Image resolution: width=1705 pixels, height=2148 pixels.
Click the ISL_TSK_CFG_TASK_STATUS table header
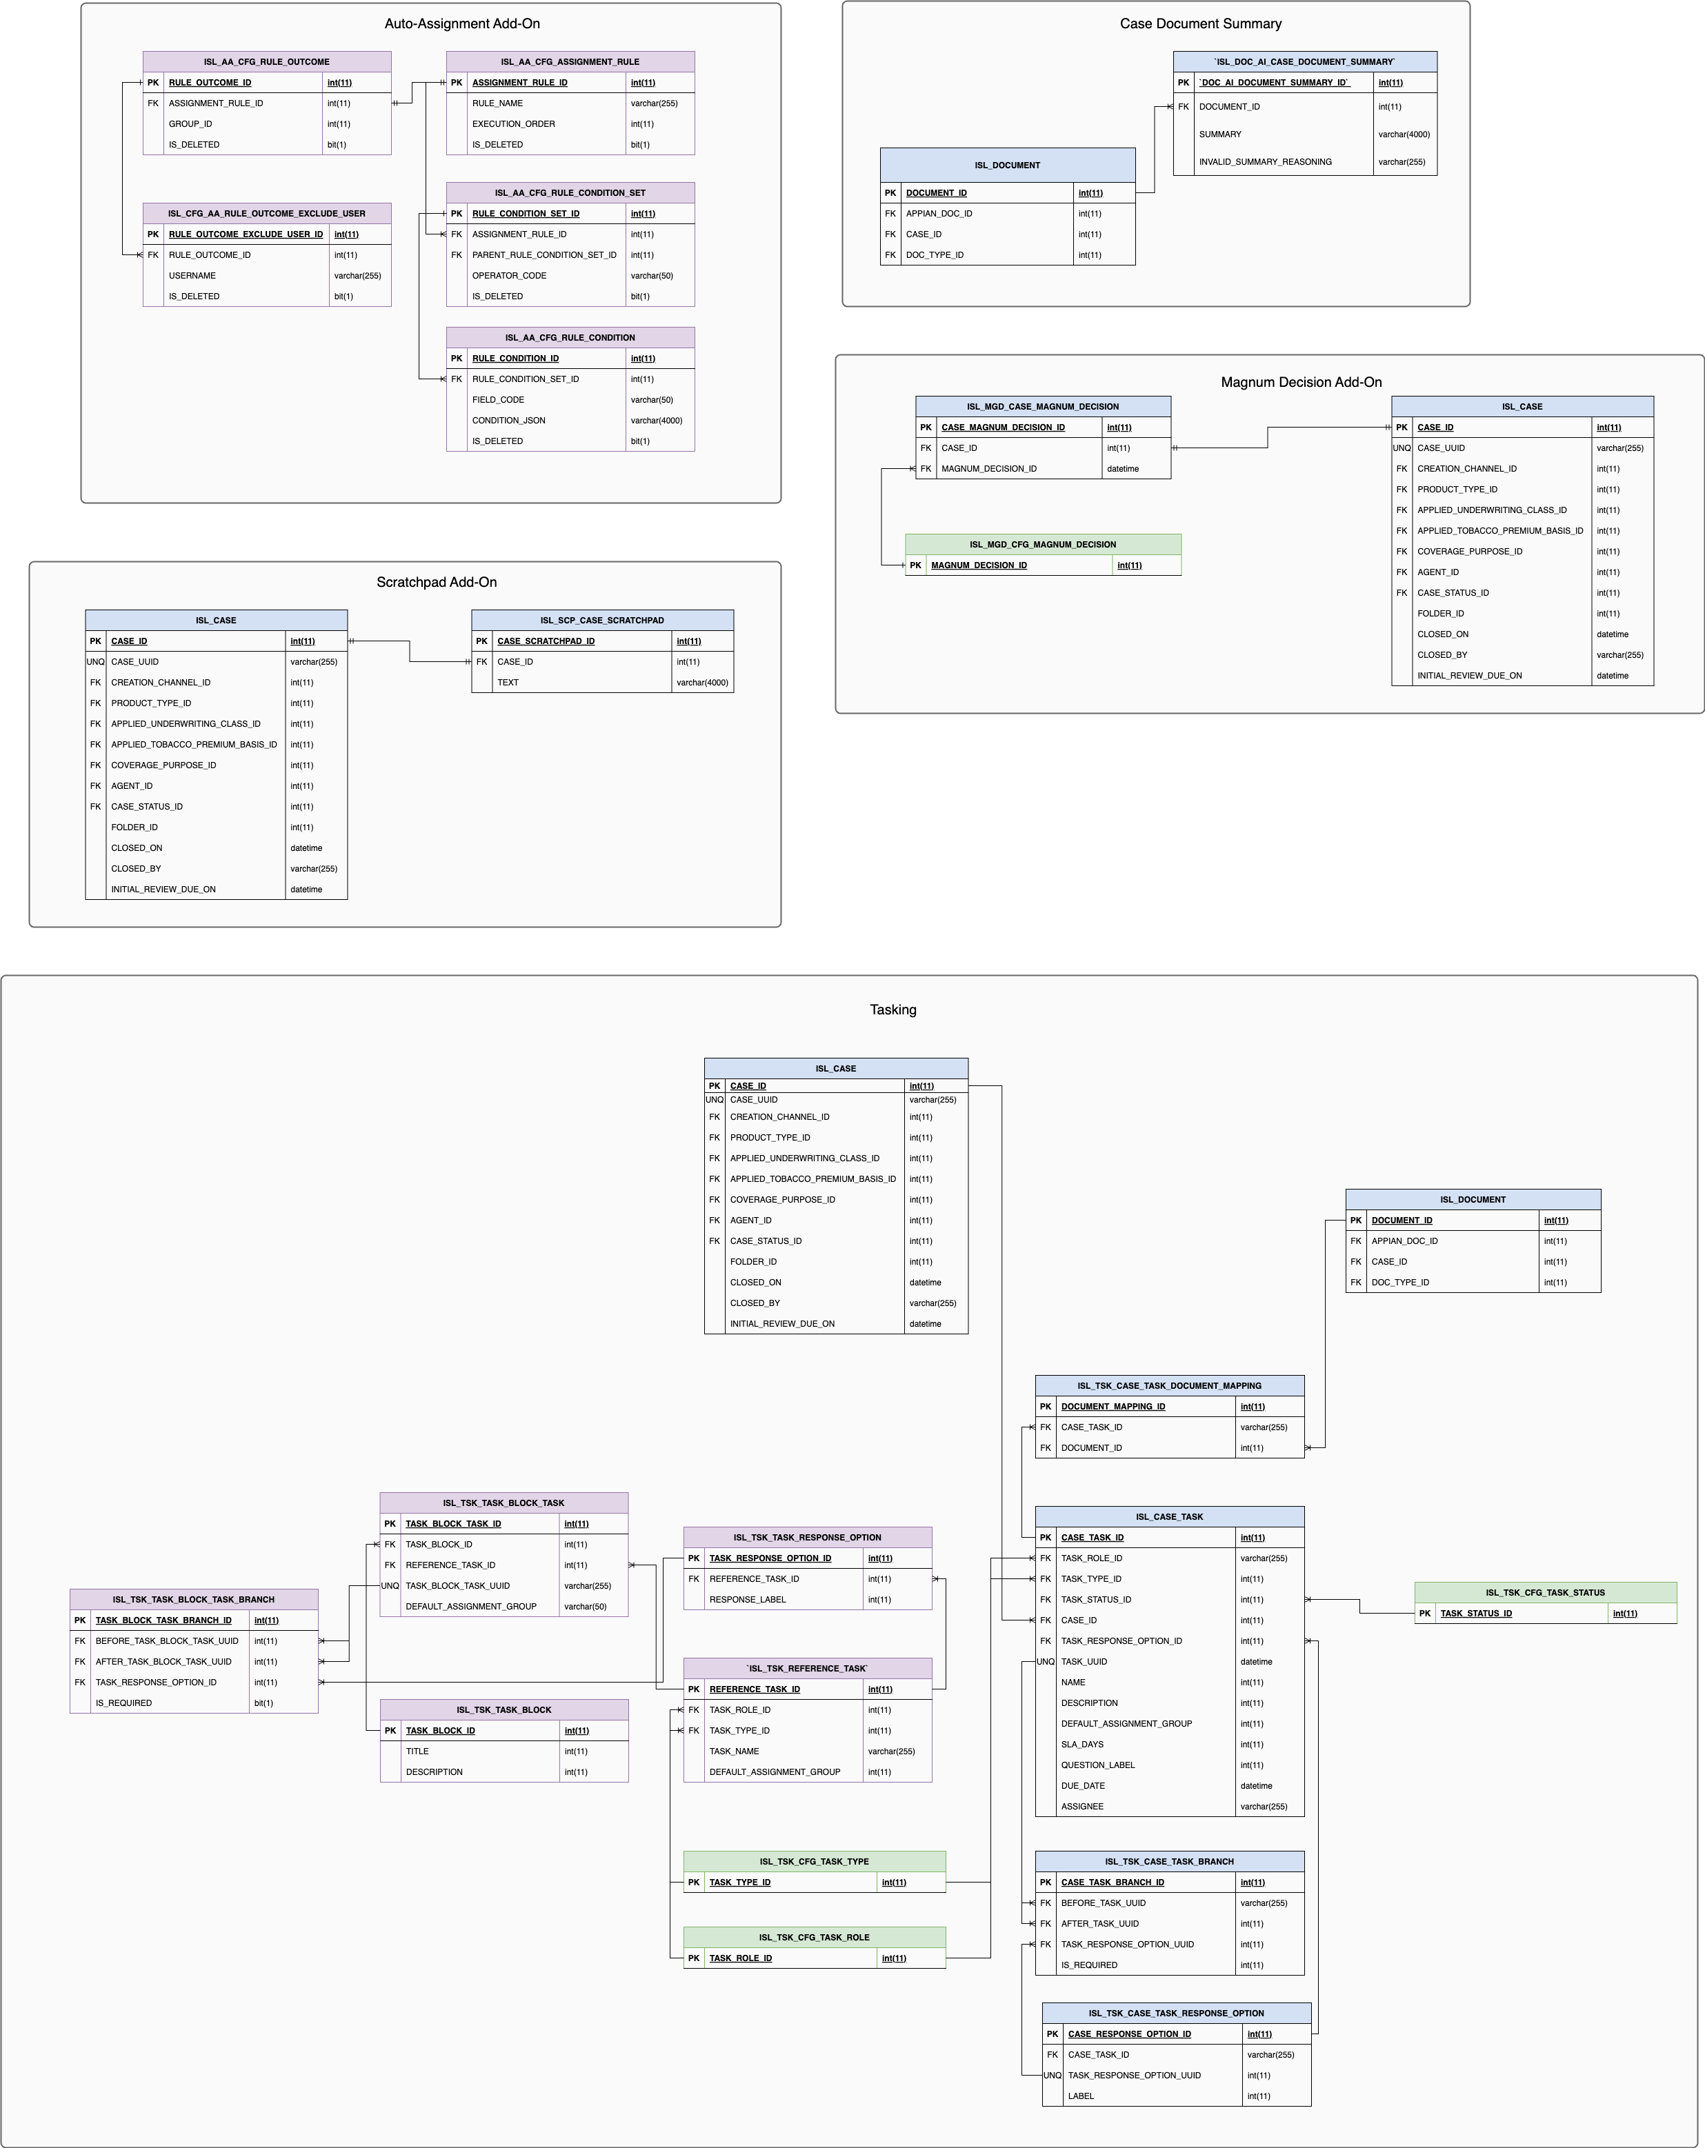(1546, 1593)
